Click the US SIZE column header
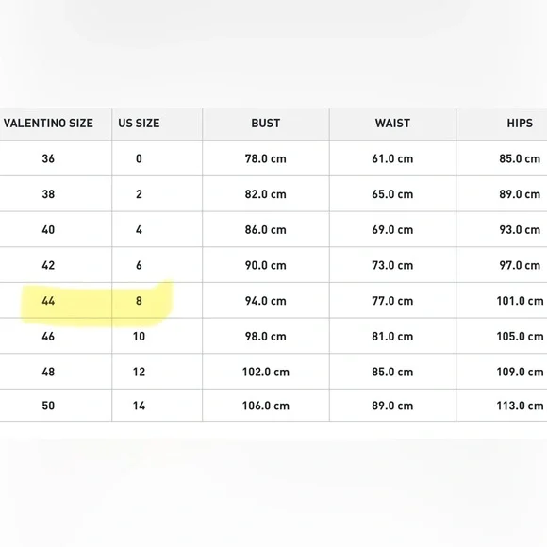Screen dimensions: 547x547 coord(139,124)
